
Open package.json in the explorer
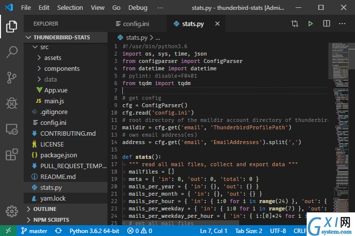pyautogui.click(x=59, y=155)
